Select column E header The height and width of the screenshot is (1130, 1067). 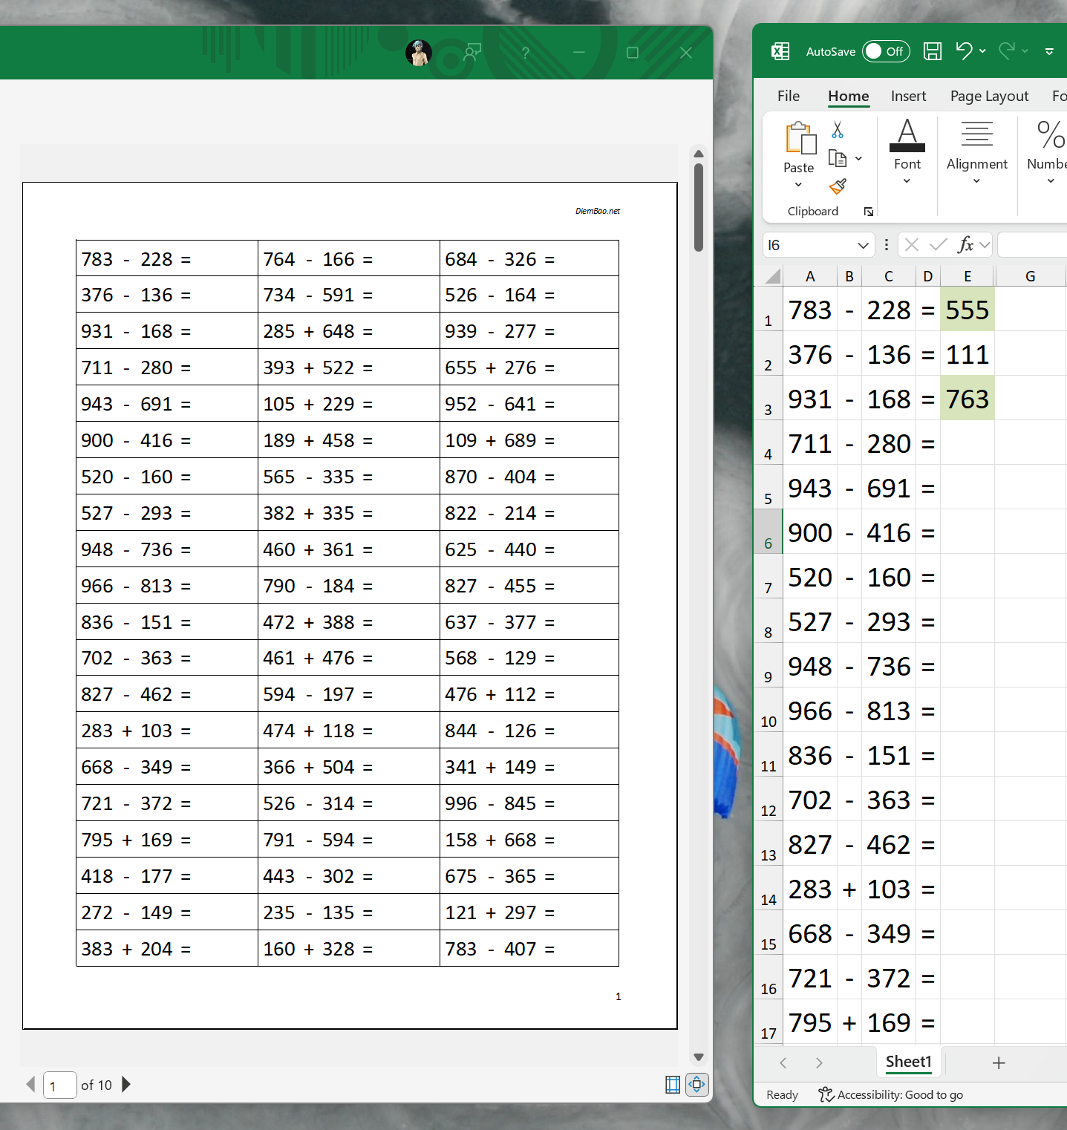[x=968, y=277]
